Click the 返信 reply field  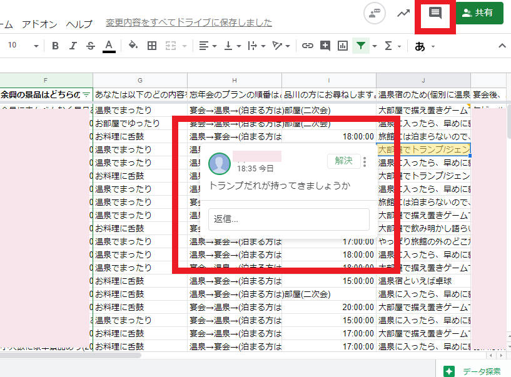point(289,219)
